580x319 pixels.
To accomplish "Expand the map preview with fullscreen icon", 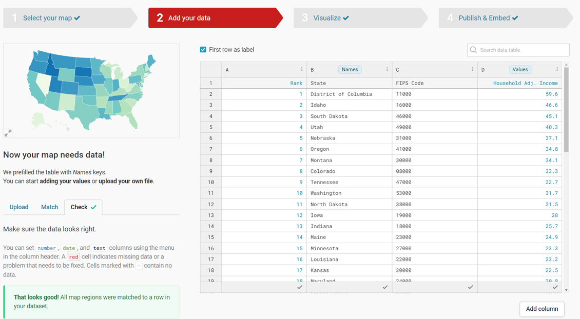I will tap(8, 133).
